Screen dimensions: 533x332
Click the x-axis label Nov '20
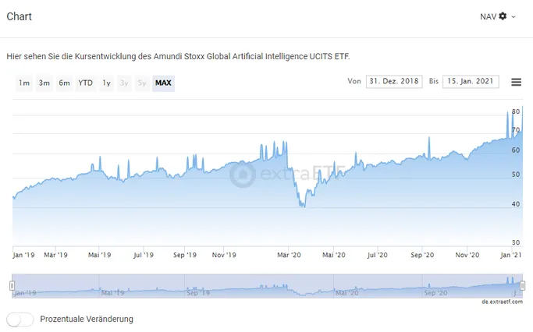pyautogui.click(x=467, y=255)
